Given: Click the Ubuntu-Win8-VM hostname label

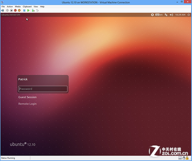Looking at the screenshot, I should click(x=11, y=15).
